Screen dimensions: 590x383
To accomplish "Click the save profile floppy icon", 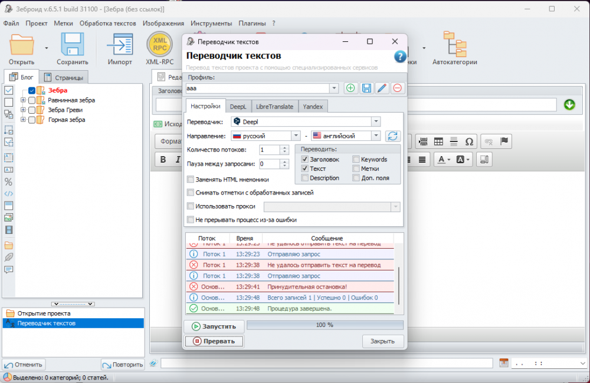I will [x=366, y=88].
